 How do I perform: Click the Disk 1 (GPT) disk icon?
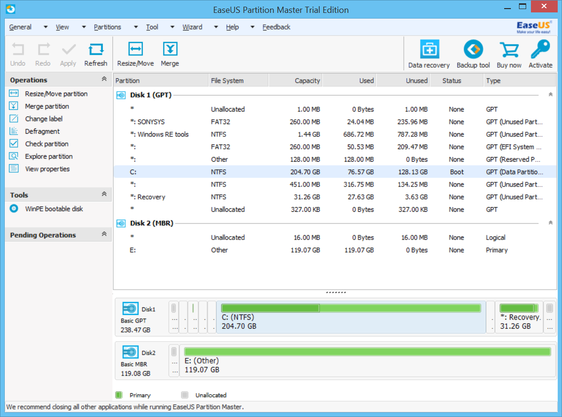(121, 95)
